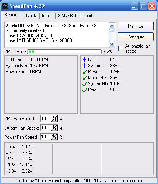Click the System Fan Speed spinner arrows

click(x=54, y=128)
